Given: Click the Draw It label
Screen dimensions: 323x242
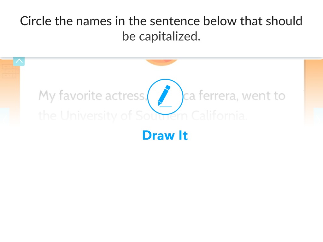Looking at the screenshot, I should (x=165, y=135).
